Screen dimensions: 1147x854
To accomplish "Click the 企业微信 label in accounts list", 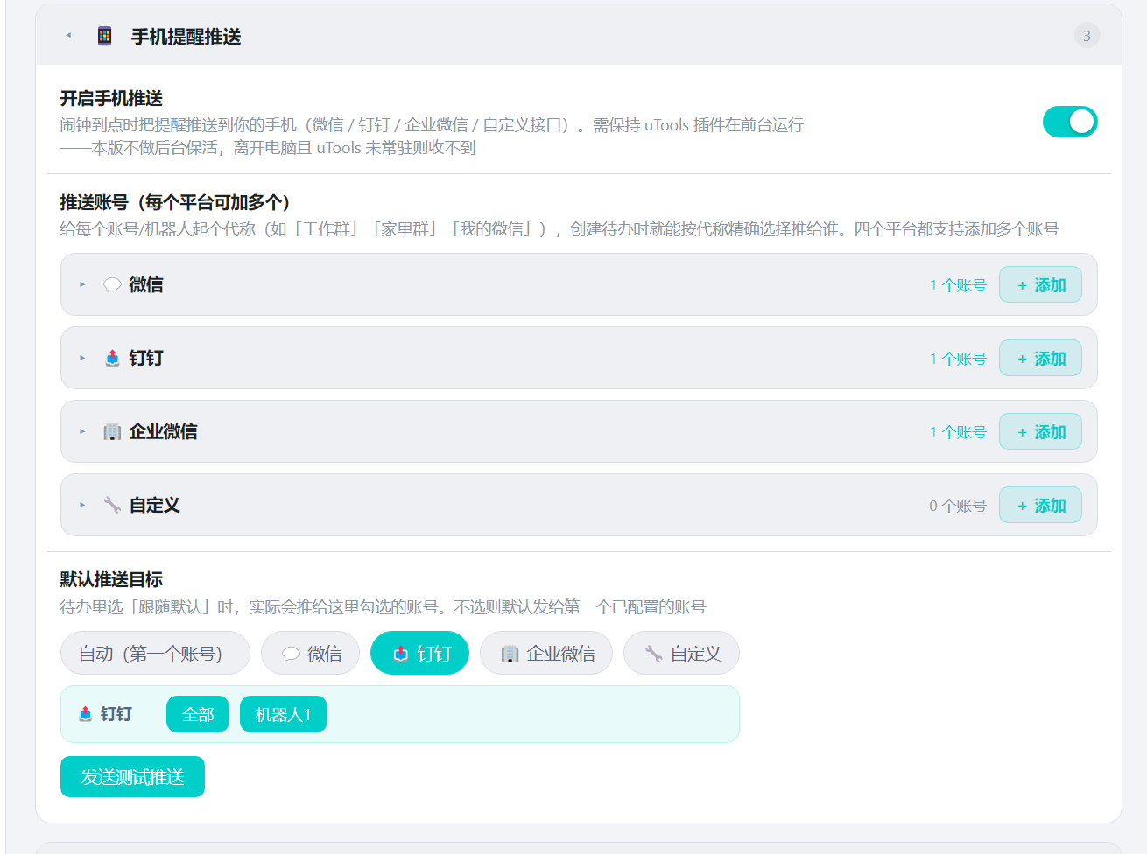I will pyautogui.click(x=164, y=431).
